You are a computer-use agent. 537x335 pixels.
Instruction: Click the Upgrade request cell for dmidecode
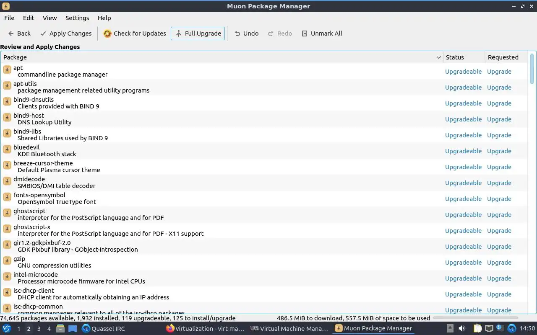pyautogui.click(x=499, y=183)
